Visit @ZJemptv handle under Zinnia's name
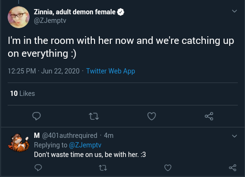The height and width of the screenshot is (177, 245). (x=50, y=21)
